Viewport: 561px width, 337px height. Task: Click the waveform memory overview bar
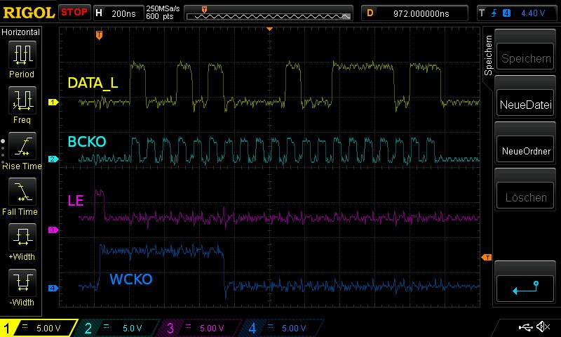tap(269, 16)
